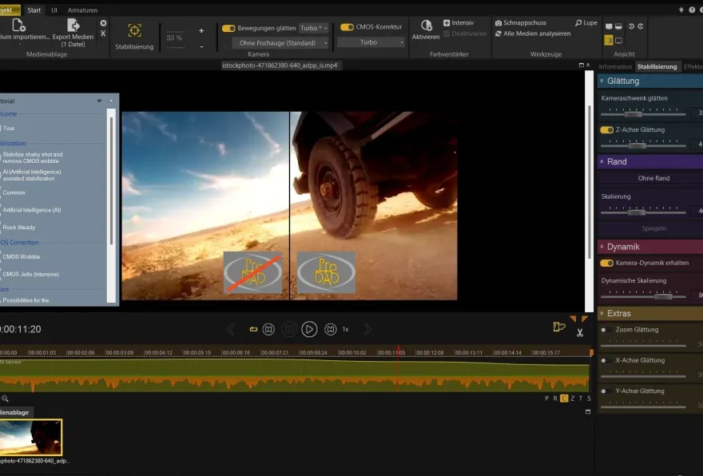Step forward with the right chevron arrow

pos(367,329)
